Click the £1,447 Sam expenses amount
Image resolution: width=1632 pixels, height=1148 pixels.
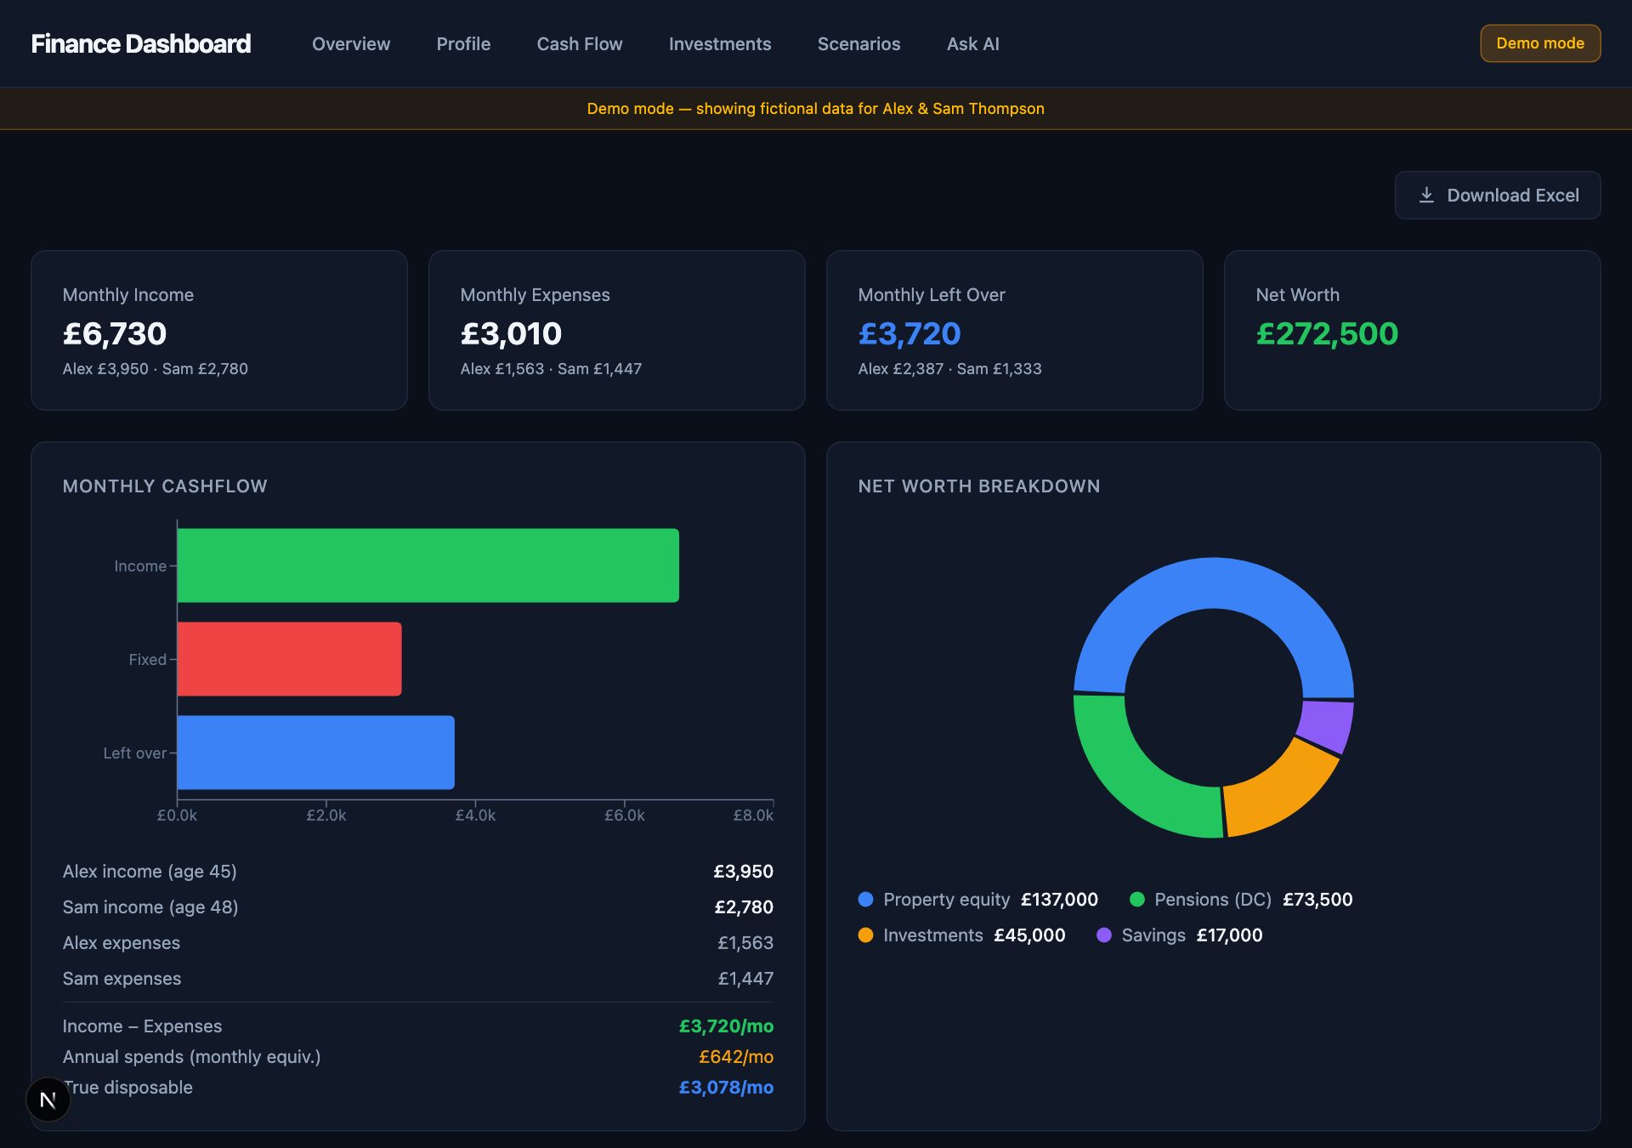coord(745,979)
